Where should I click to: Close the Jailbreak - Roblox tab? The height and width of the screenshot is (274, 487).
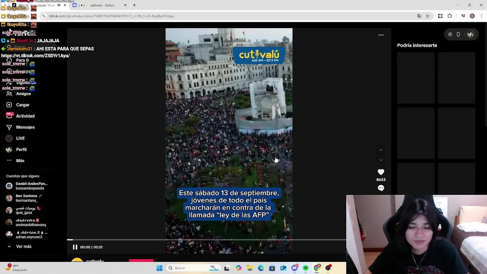point(126,5)
